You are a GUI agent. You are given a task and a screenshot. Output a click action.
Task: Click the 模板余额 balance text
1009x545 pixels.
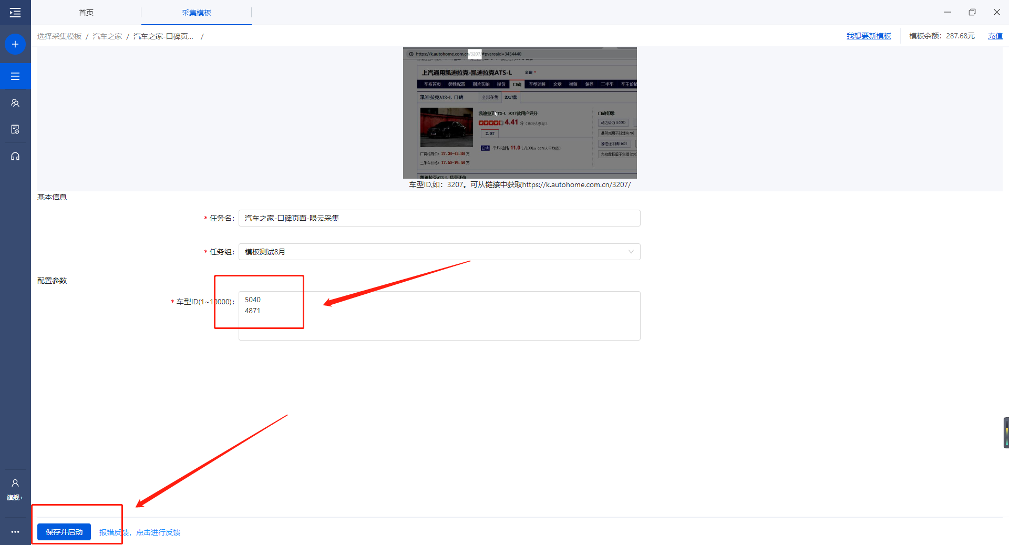coord(942,36)
